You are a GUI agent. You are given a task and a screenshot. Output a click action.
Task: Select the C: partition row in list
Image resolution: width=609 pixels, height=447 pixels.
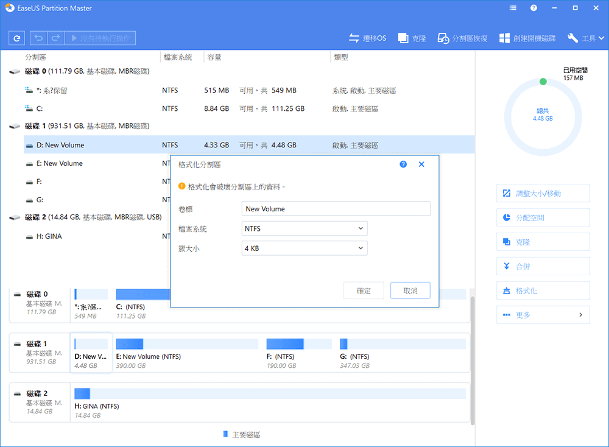click(x=249, y=108)
